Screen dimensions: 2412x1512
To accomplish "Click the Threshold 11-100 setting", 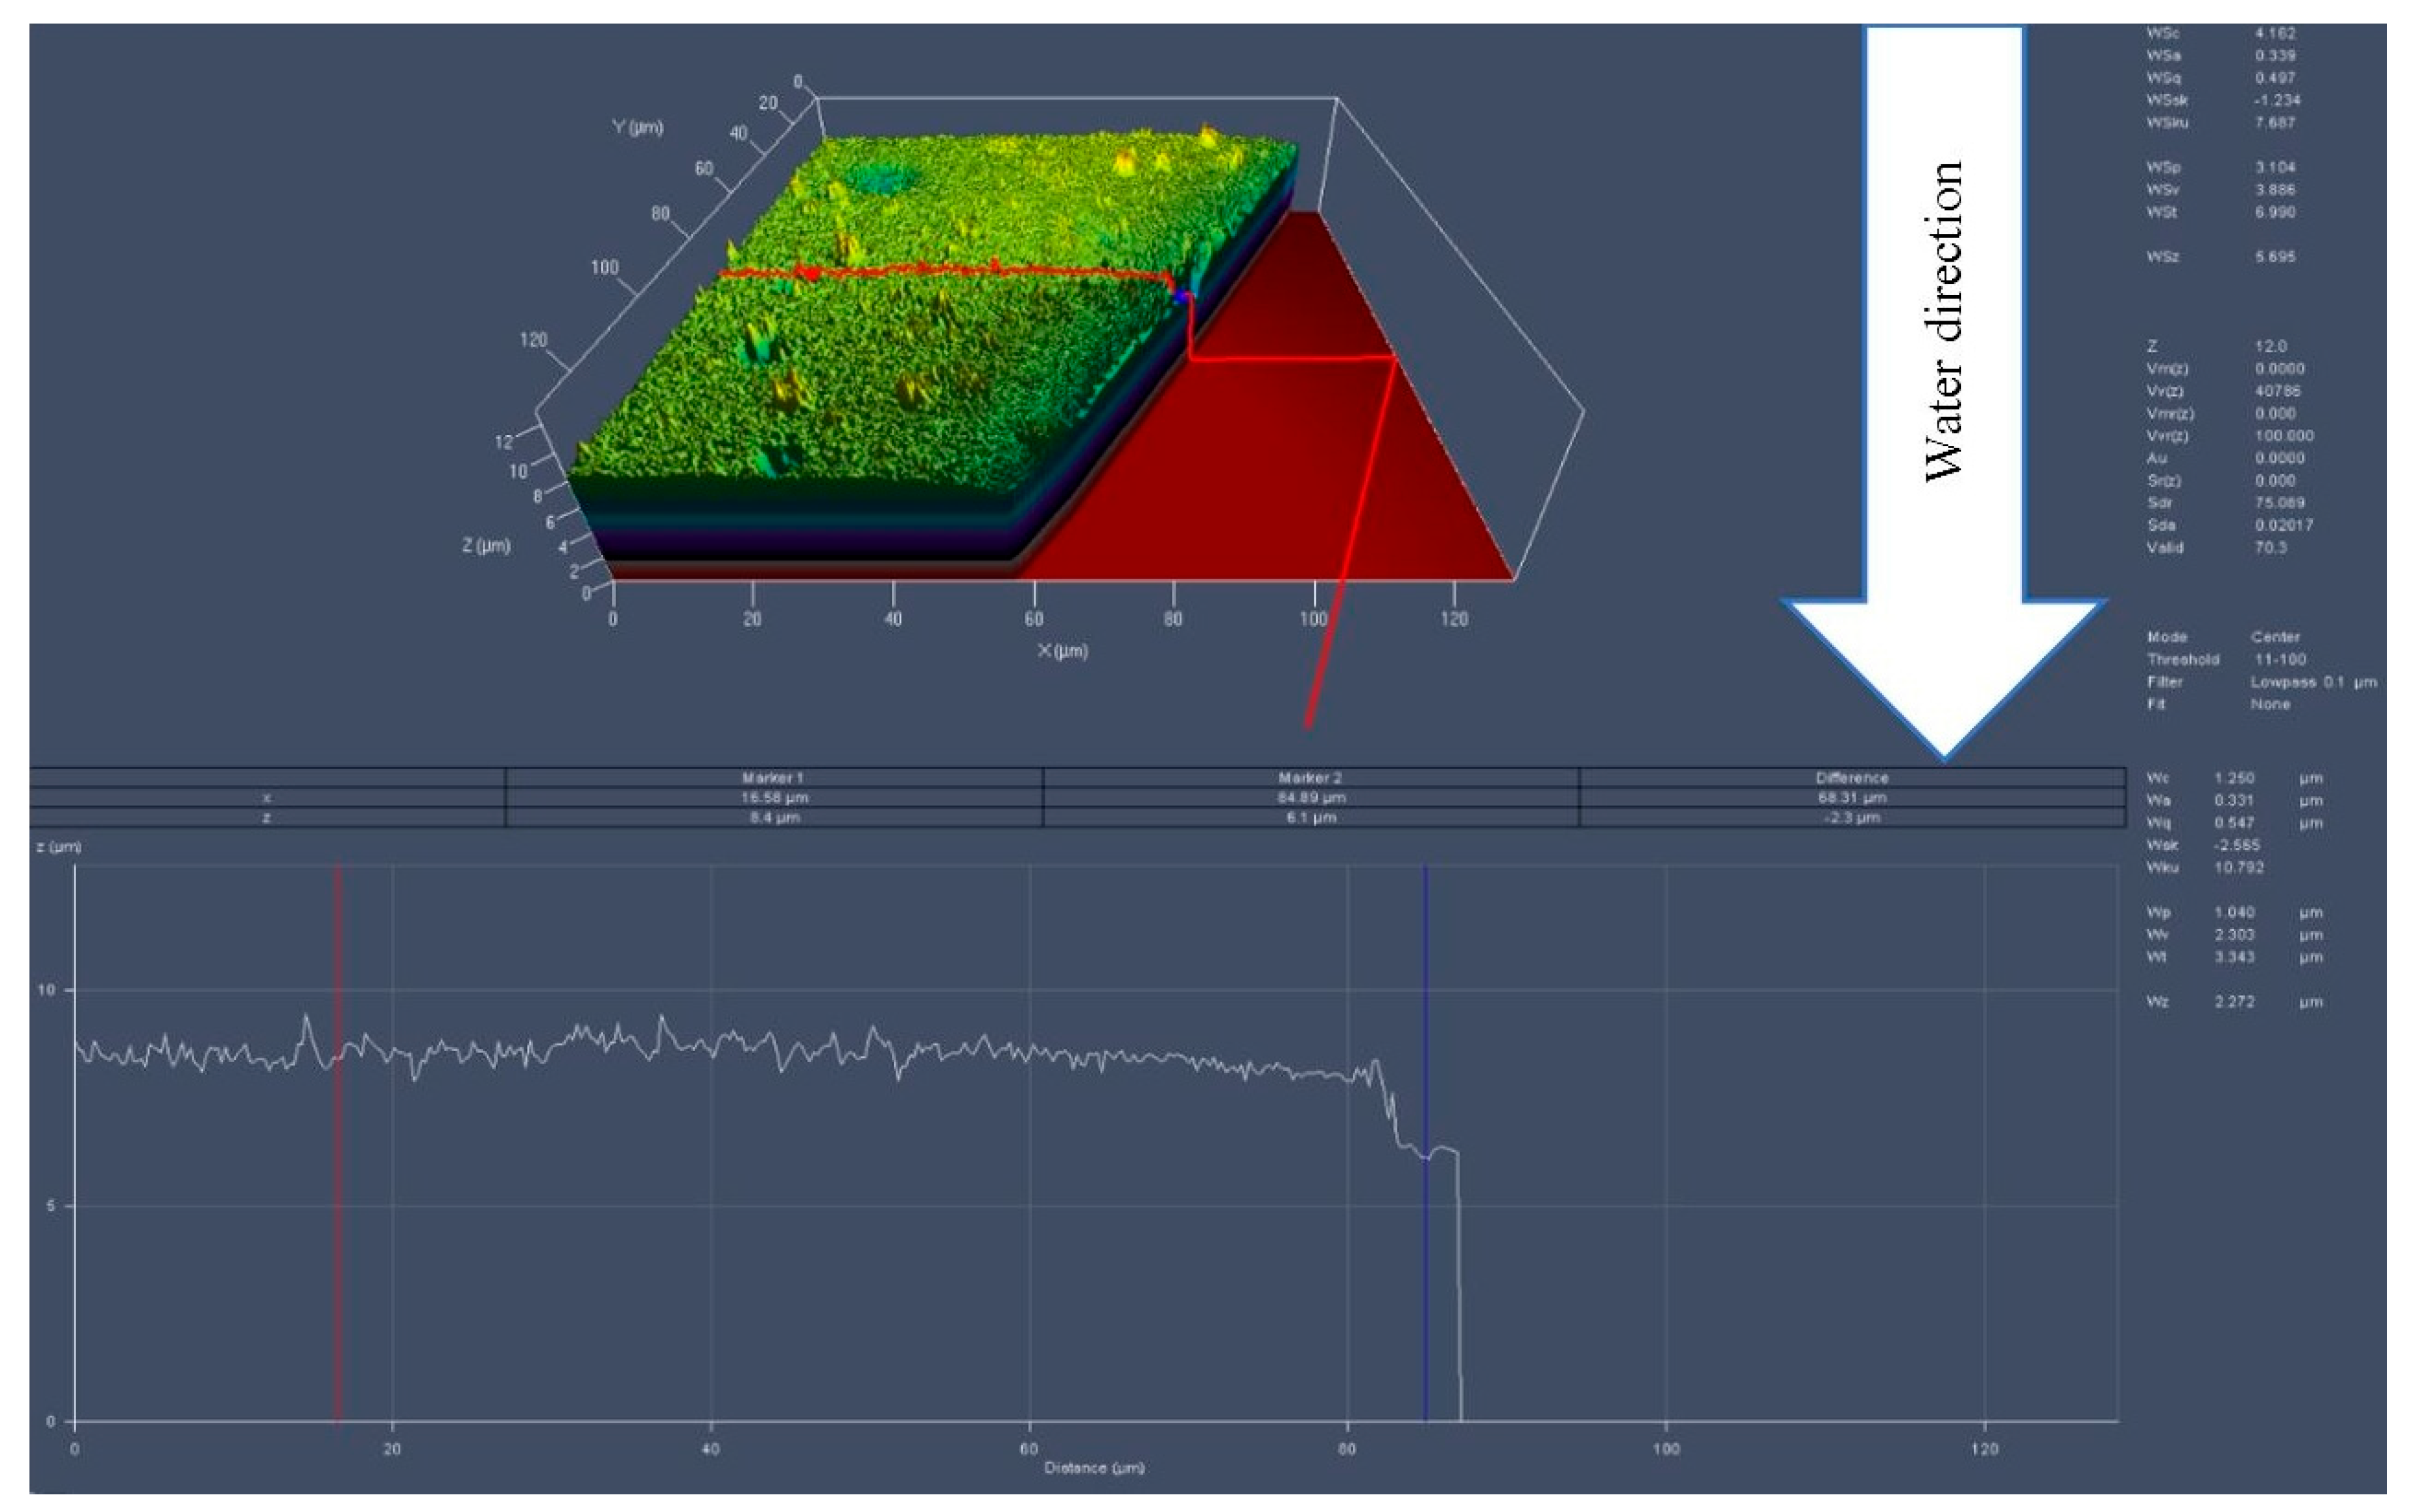I will coord(2280,659).
